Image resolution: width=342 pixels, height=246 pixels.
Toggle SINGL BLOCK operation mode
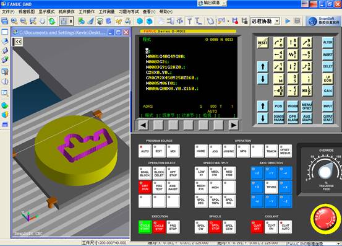click(145, 174)
